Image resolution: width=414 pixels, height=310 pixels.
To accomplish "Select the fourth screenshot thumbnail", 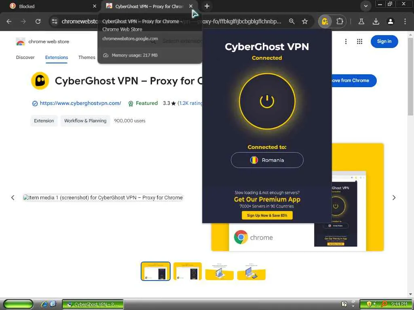I will click(251, 271).
